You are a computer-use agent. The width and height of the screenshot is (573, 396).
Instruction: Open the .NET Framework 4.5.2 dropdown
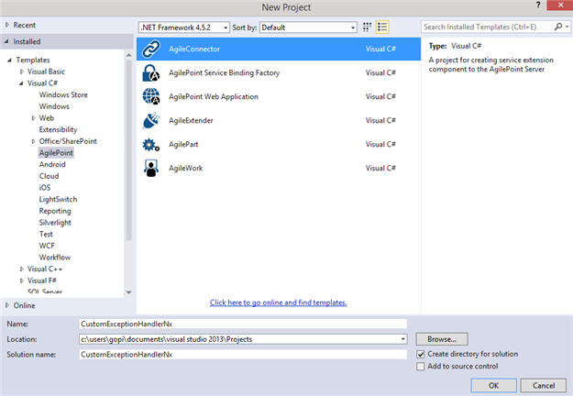pyautogui.click(x=184, y=27)
